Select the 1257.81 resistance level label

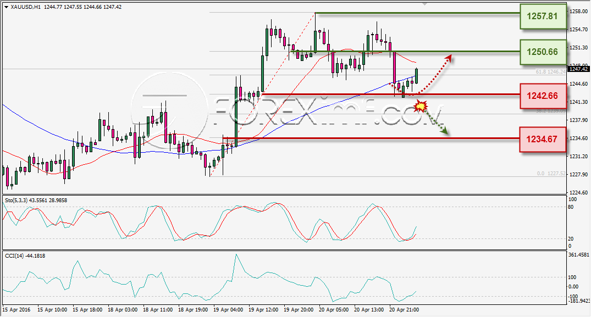(543, 16)
